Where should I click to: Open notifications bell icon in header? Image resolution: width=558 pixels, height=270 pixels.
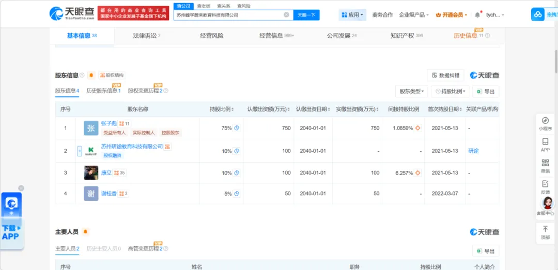tap(477, 15)
